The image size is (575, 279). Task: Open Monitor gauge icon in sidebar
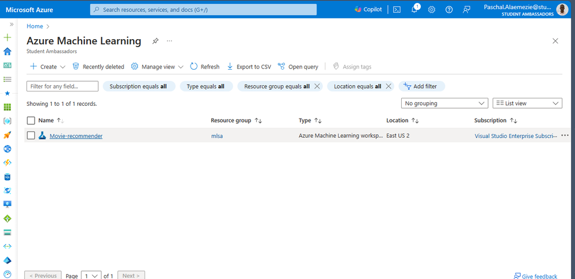click(x=7, y=274)
